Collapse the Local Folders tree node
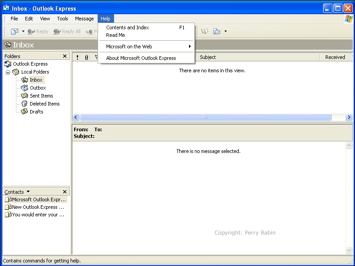The height and width of the screenshot is (266, 355). pos(8,72)
